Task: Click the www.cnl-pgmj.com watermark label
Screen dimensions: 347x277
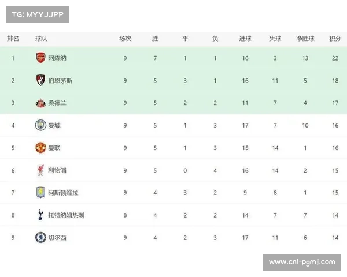Action: tap(302, 262)
